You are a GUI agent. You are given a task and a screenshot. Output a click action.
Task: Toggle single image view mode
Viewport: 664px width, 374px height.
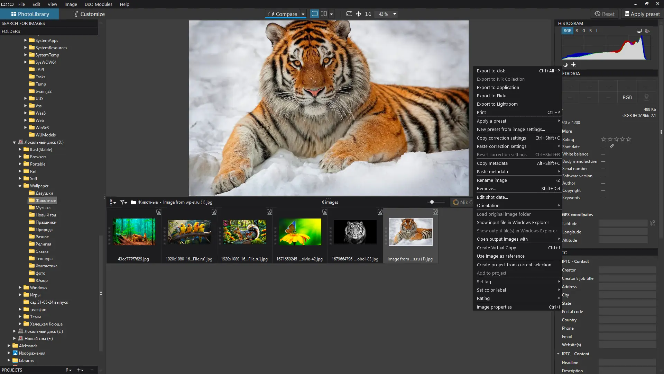(314, 14)
